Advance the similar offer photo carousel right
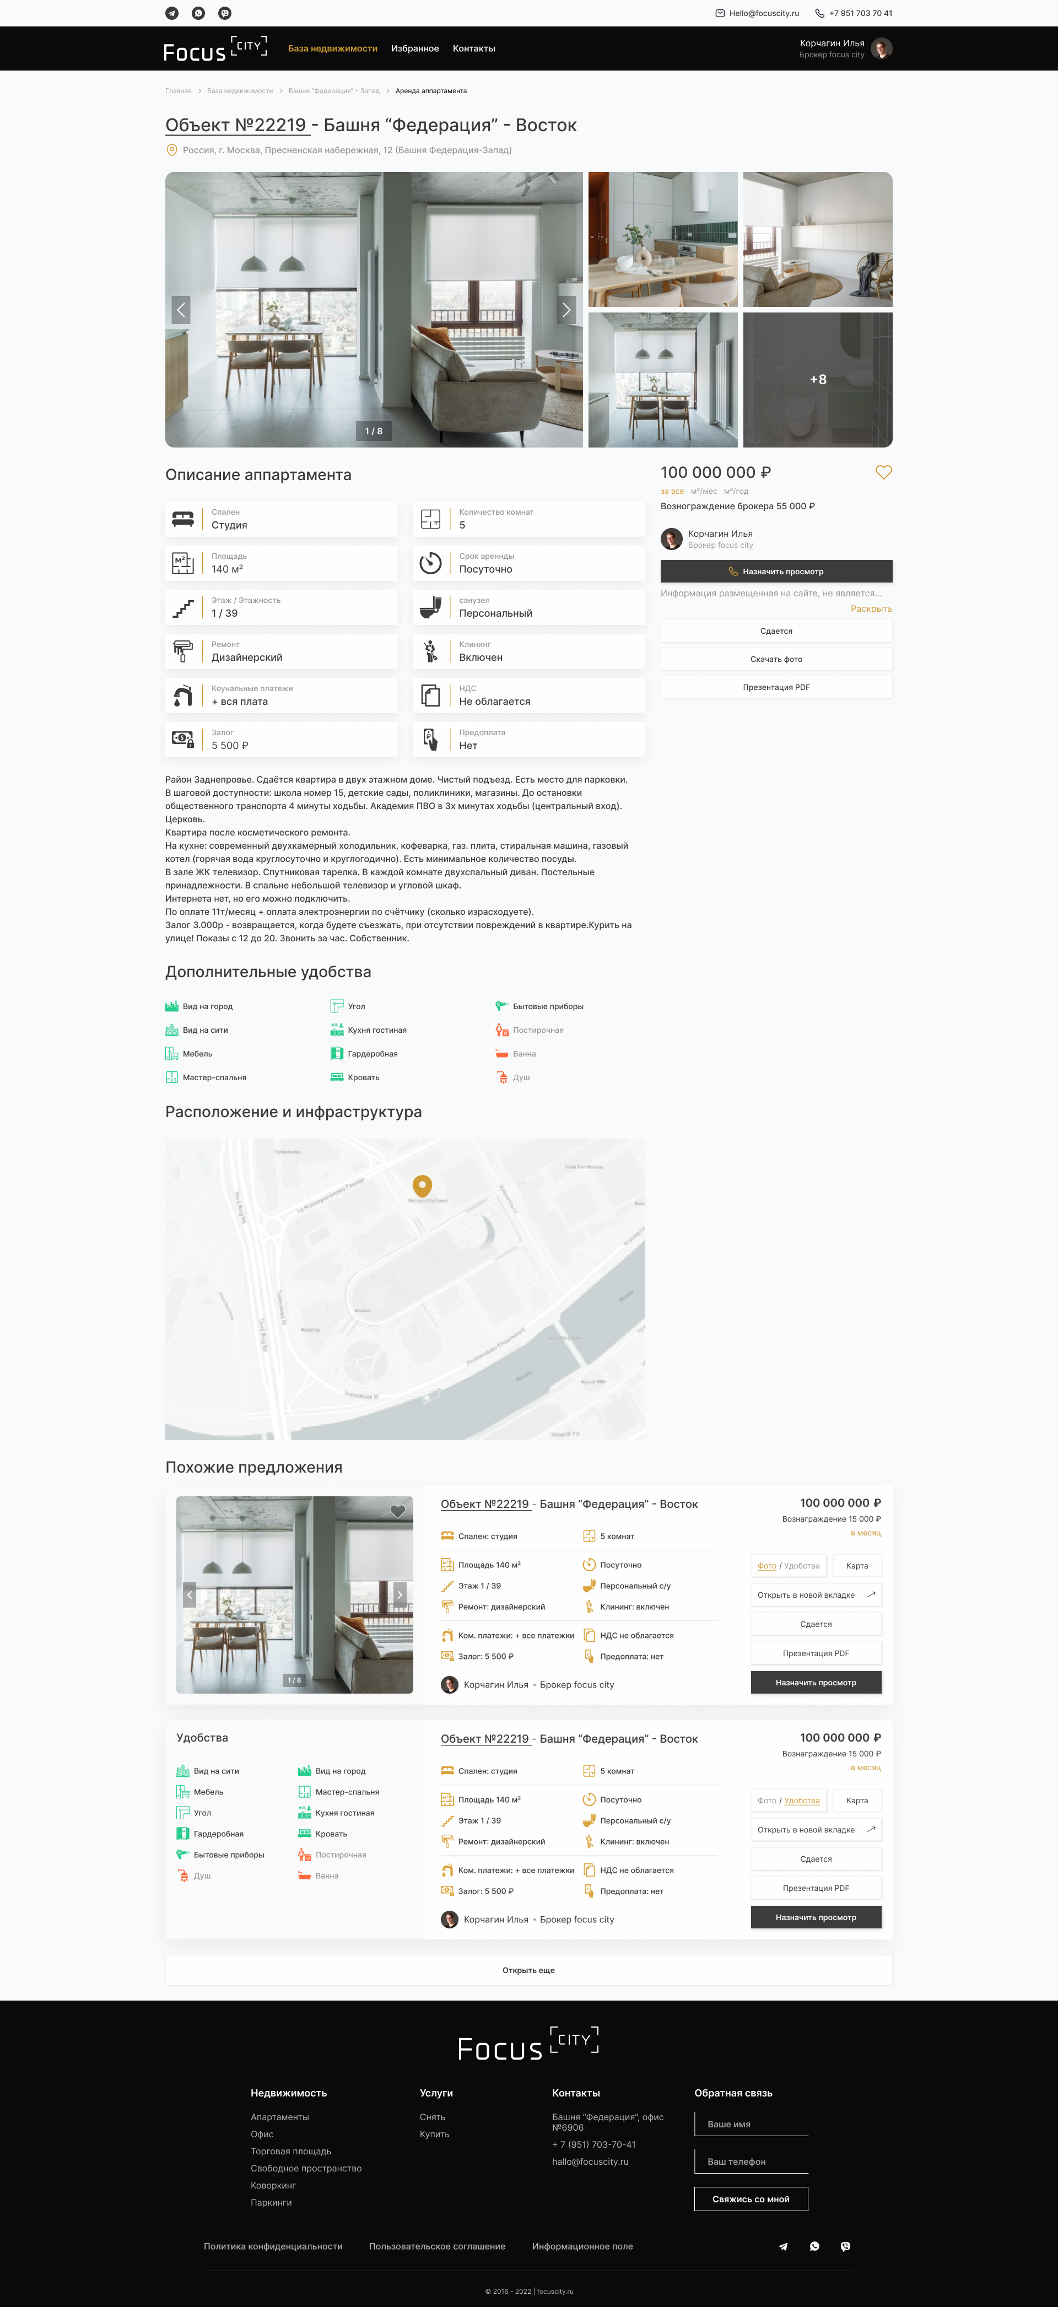This screenshot has height=2307, width=1058. click(x=400, y=1594)
